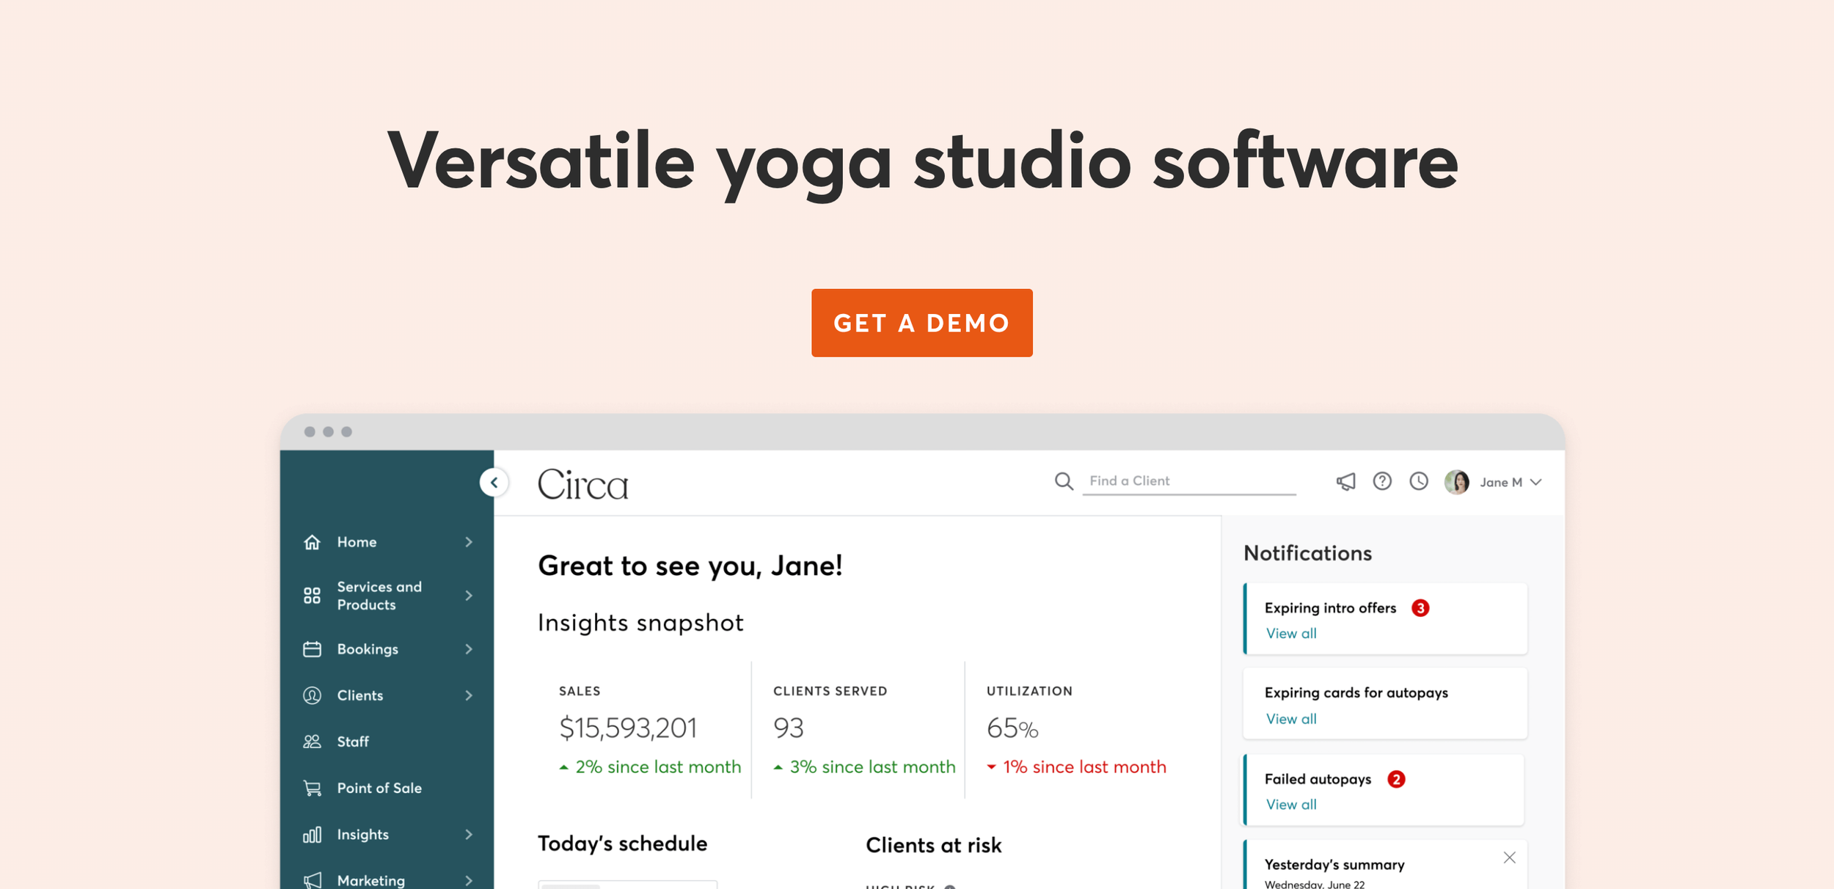Open help via the question mark icon
Screen dimensions: 1834x889
pos(1382,481)
